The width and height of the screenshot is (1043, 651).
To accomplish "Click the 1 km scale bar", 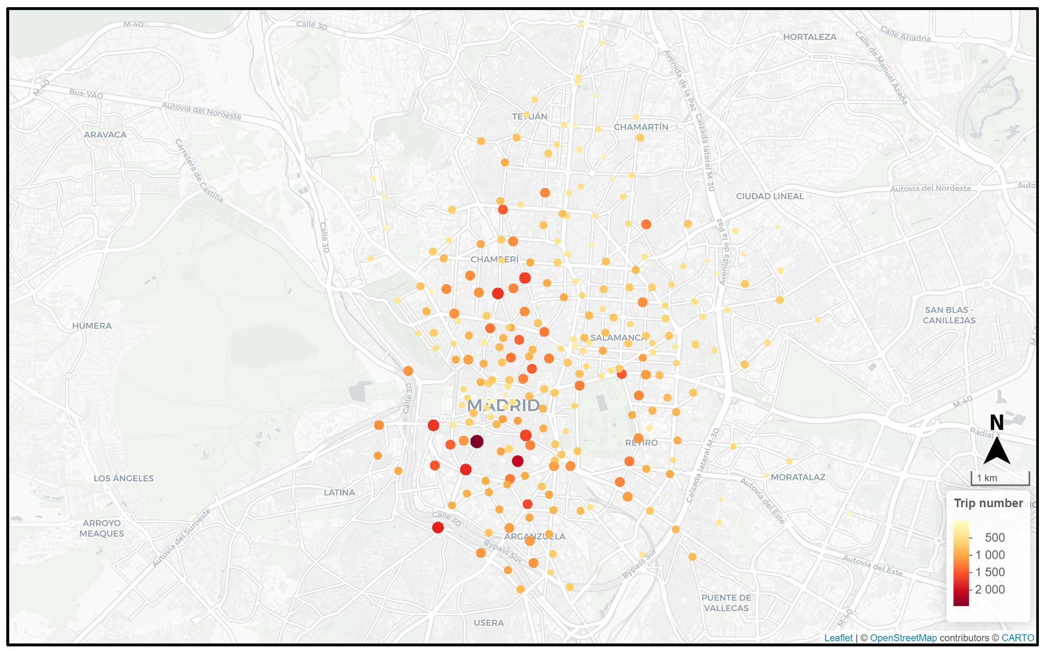I will point(1000,478).
